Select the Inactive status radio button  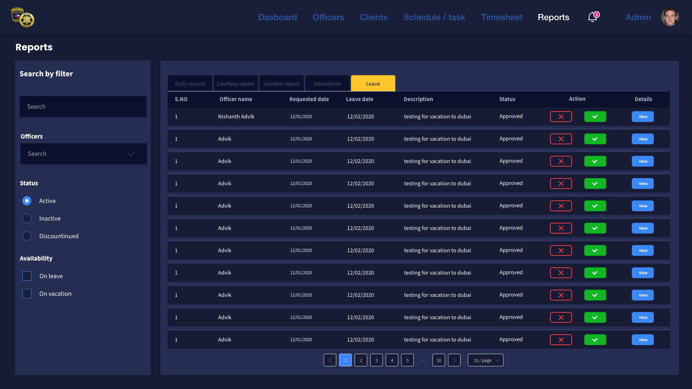(27, 218)
